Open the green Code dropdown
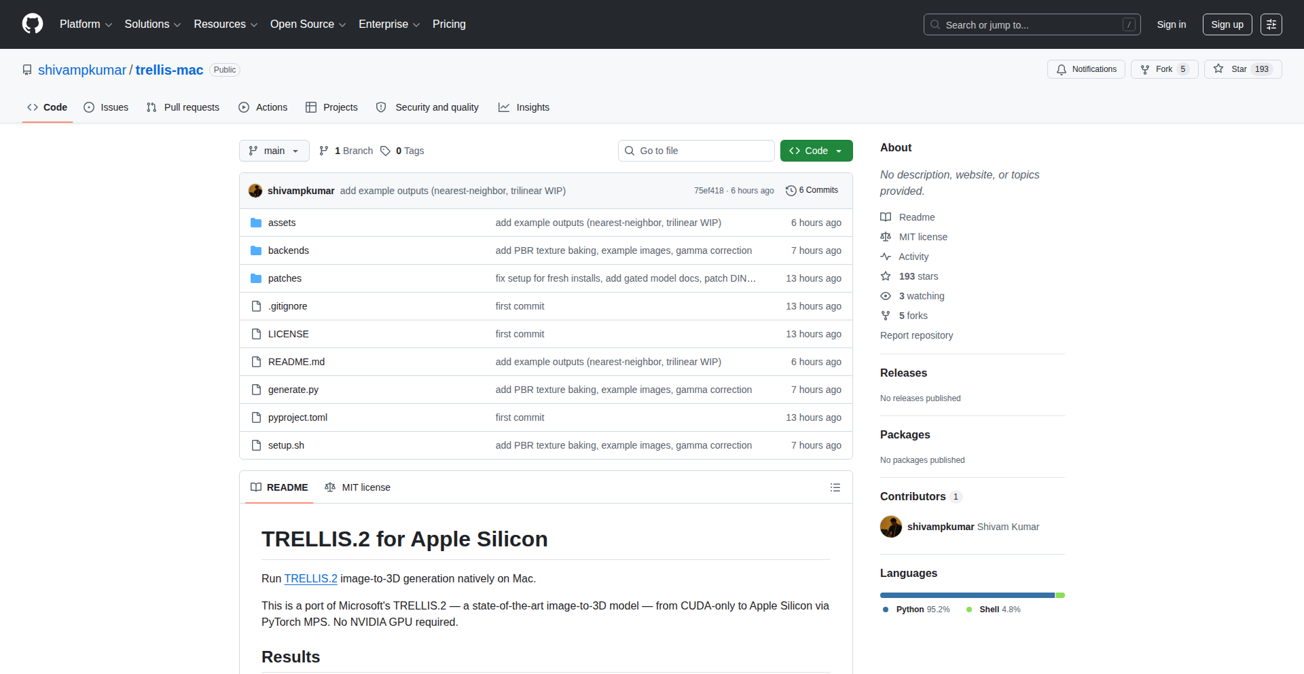The height and width of the screenshot is (674, 1304). (816, 151)
